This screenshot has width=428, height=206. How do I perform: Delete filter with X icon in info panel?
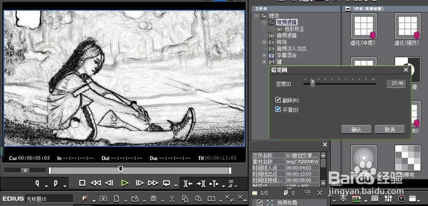click(320, 193)
